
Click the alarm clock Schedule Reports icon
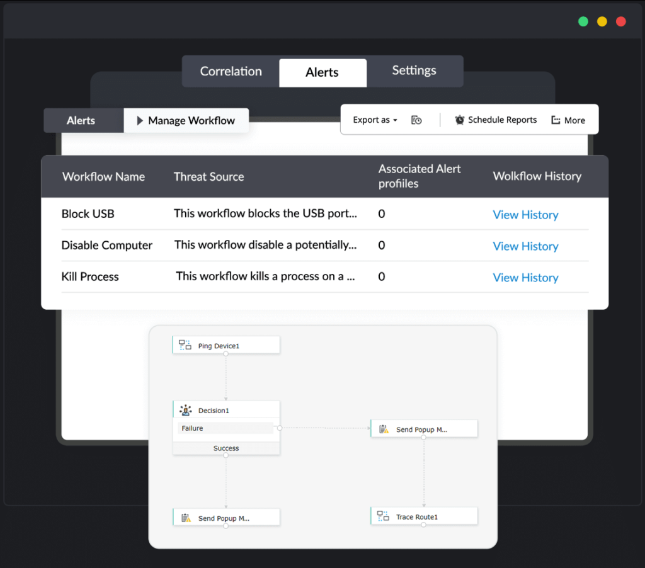tap(459, 120)
